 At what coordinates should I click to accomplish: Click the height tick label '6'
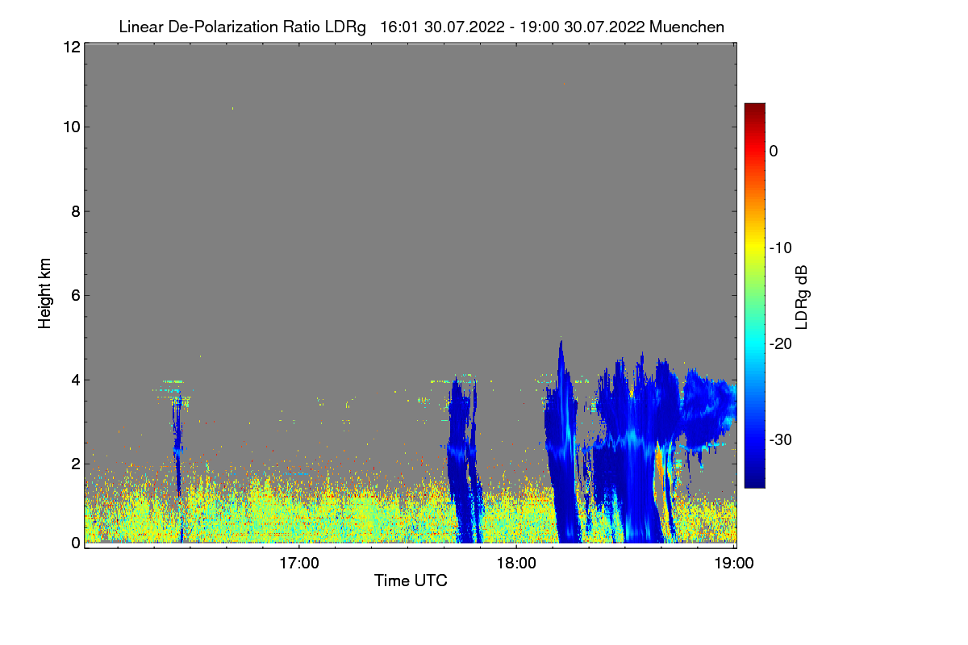pos(75,295)
